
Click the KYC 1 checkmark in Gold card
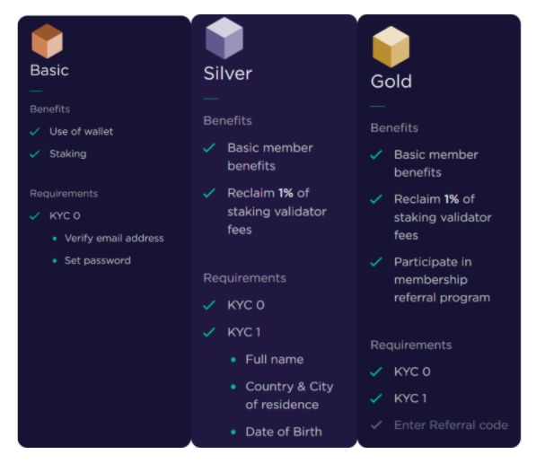(x=376, y=398)
